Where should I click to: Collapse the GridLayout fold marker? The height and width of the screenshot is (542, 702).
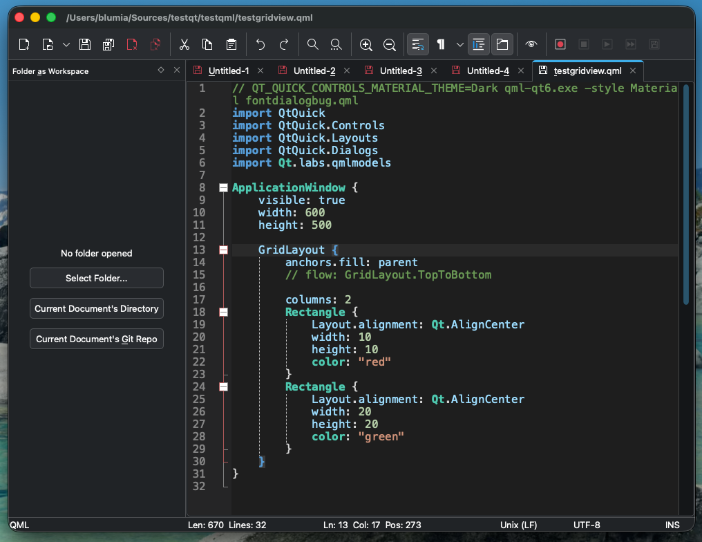(x=223, y=250)
